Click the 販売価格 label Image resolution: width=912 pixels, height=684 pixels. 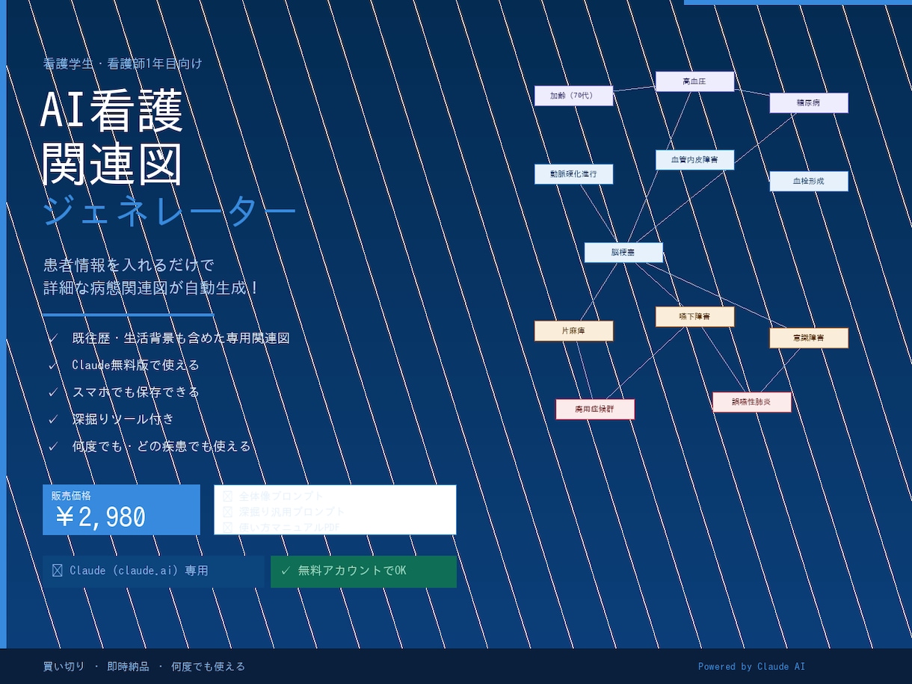pos(71,496)
